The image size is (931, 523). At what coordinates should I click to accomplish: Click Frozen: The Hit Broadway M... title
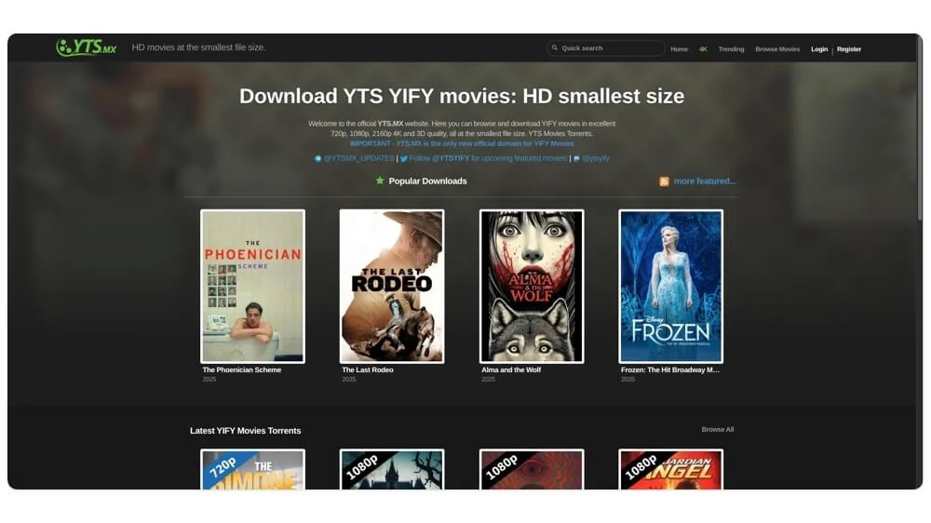coord(670,369)
